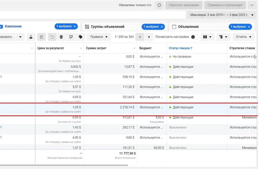Go to next page of campaigns

[149, 37]
